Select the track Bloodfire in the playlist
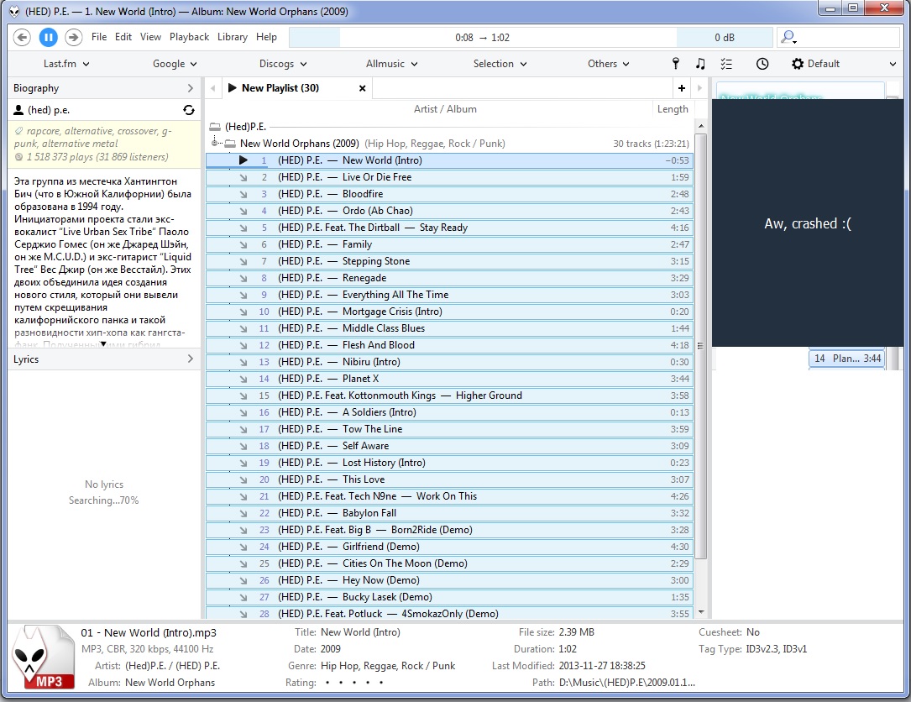The image size is (911, 702). coord(362,194)
